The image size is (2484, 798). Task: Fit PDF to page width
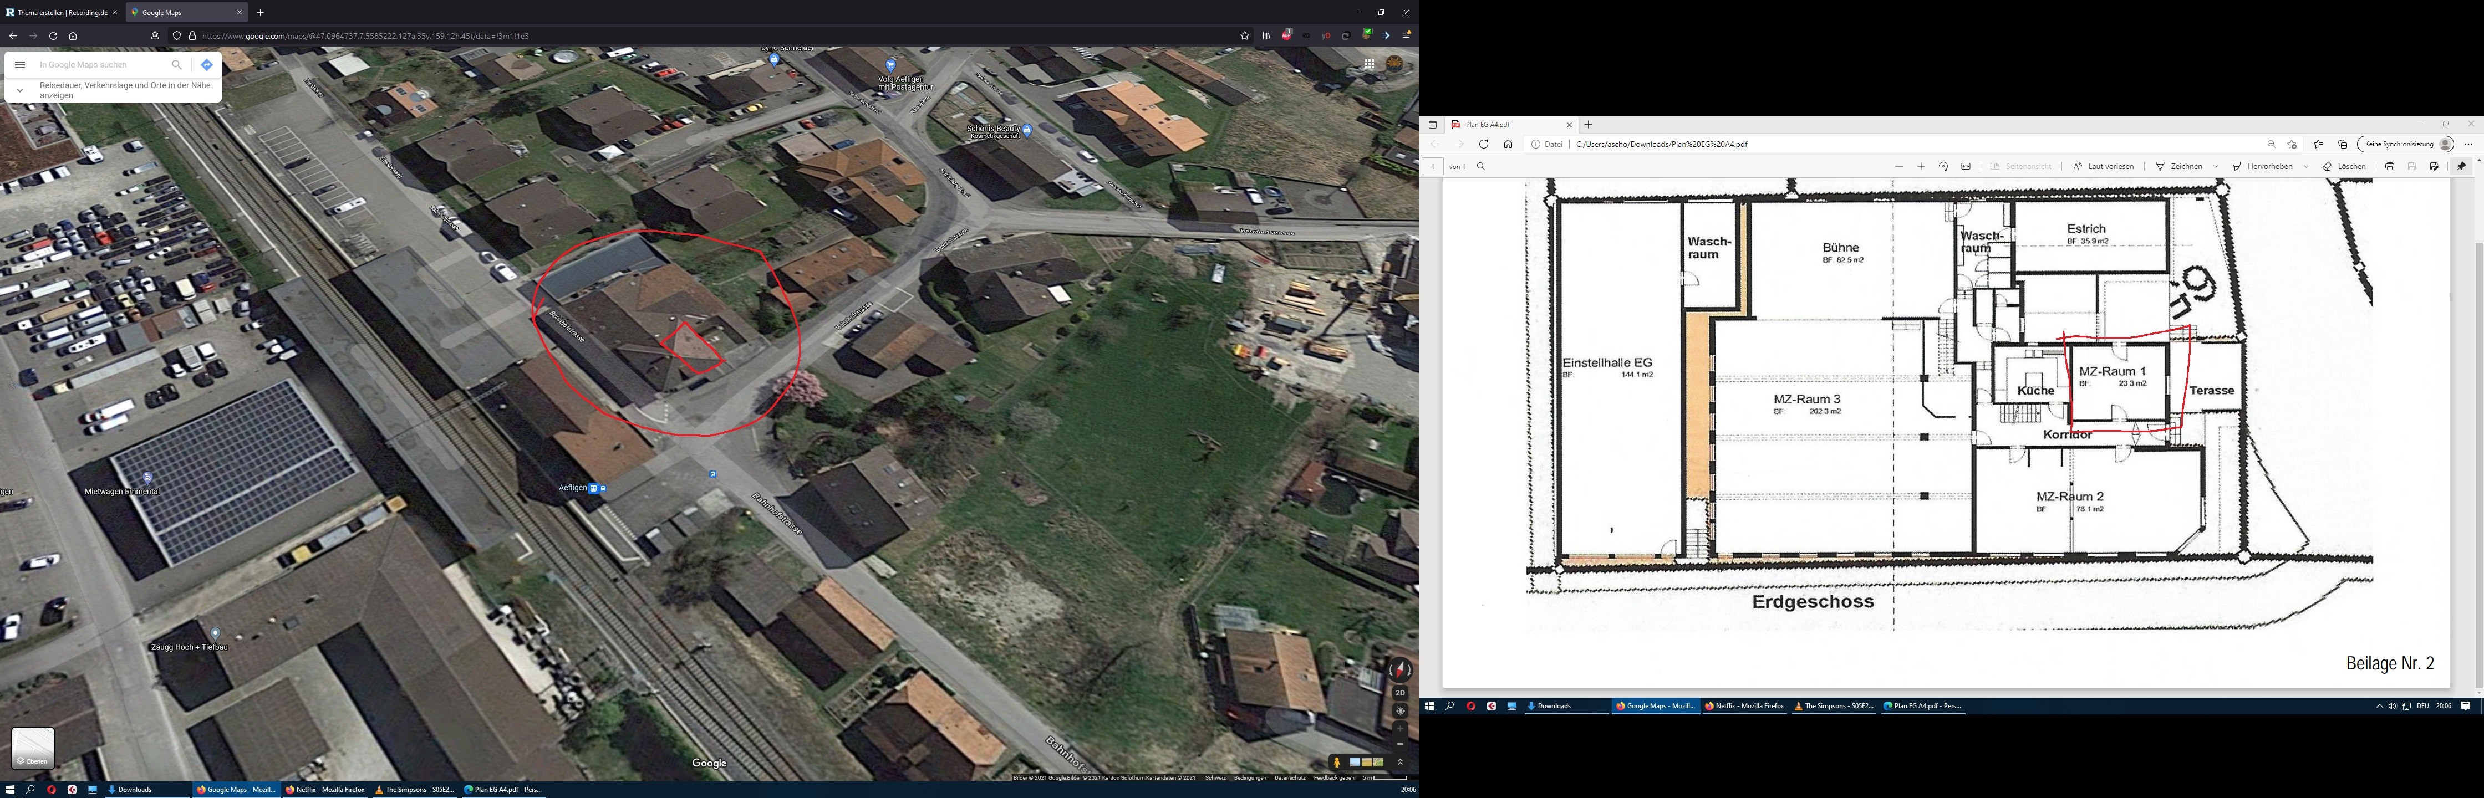click(x=1965, y=167)
